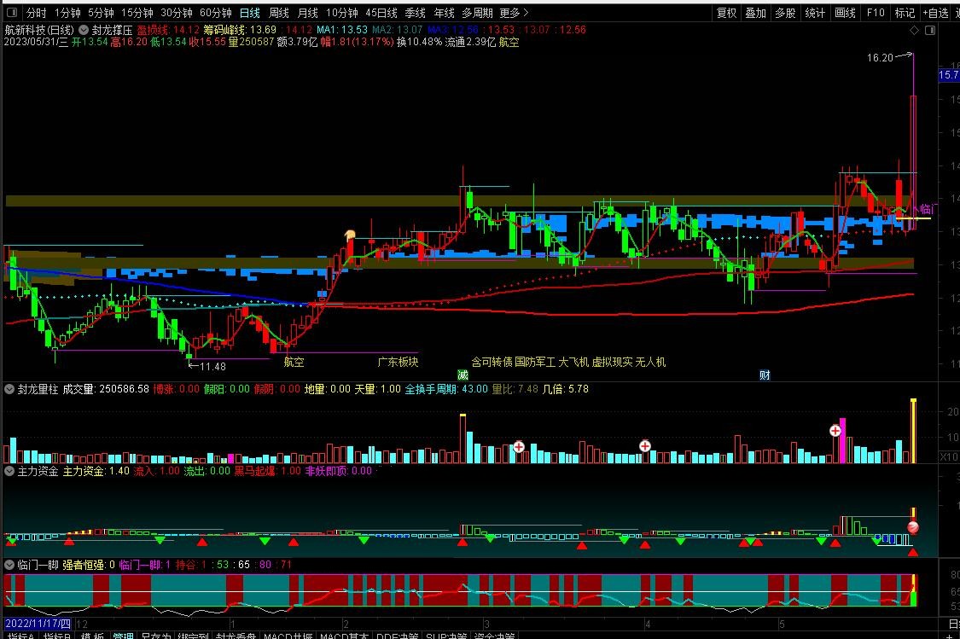
Task: Switch to the 60分钟 period
Action: pyautogui.click(x=216, y=12)
